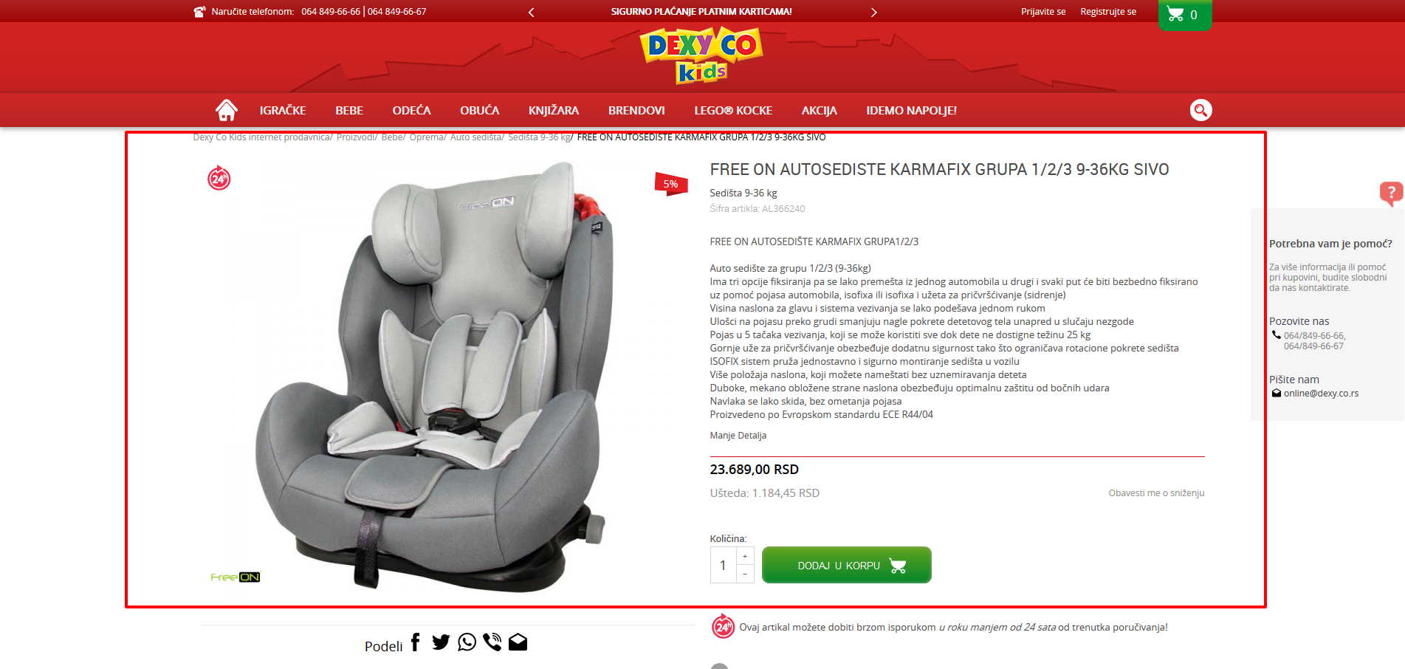Open Obavesti me o sniženju link
The height and width of the screenshot is (669, 1405).
(1156, 493)
